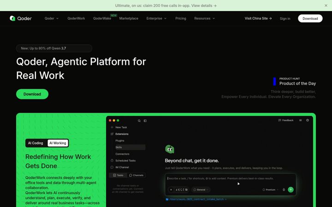
Task: Send the task with green arrow button
Action: pos(290,190)
